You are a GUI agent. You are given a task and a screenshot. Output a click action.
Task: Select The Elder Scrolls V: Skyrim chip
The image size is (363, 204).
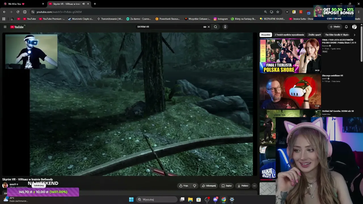pyautogui.click(x=337, y=35)
